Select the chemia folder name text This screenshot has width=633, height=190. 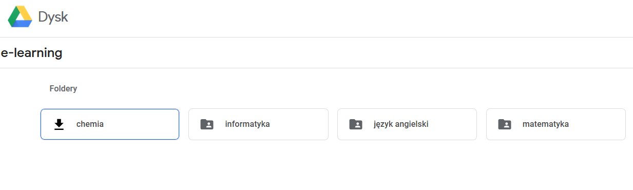tap(90, 124)
